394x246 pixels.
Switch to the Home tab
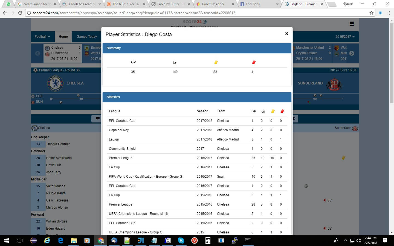(63, 36)
